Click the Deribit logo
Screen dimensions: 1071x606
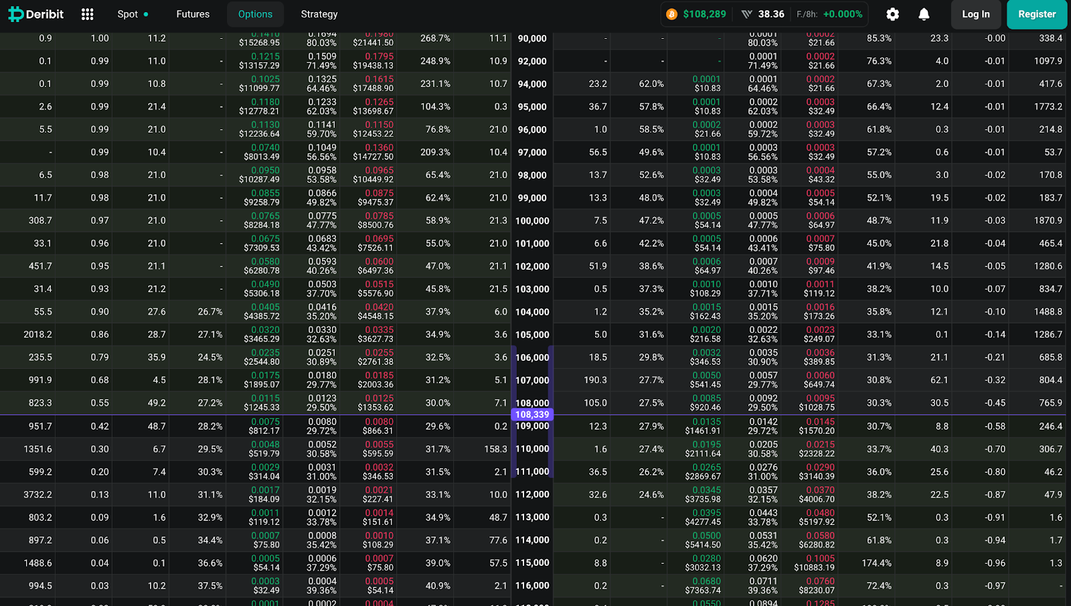(x=36, y=14)
